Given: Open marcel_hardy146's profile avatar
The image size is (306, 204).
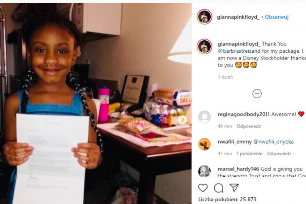Looking at the screenshot, I should (204, 171).
